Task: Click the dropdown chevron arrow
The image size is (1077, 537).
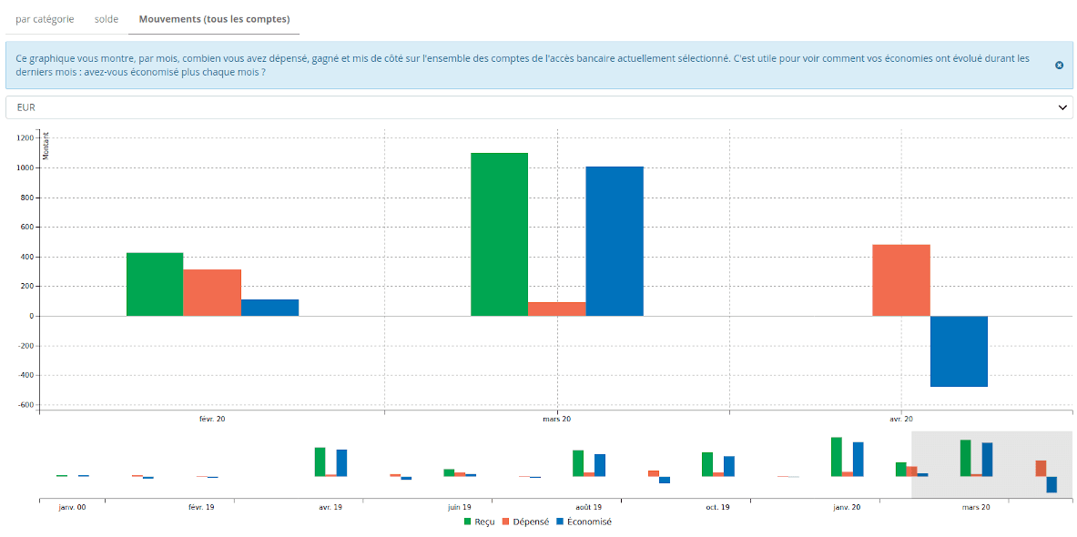Action: 1062,107
